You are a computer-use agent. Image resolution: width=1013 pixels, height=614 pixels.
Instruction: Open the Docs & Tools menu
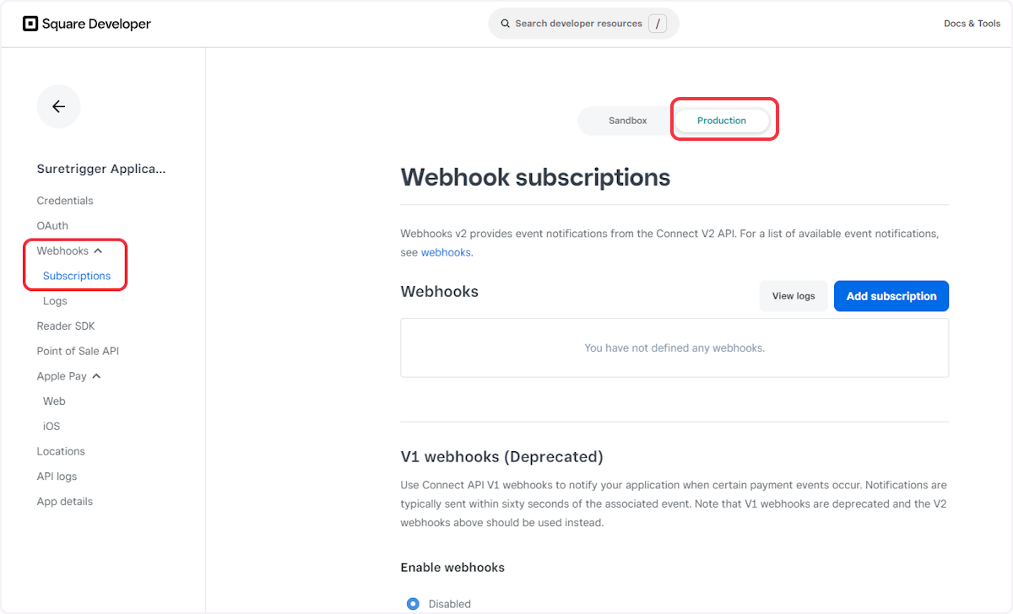click(x=972, y=24)
